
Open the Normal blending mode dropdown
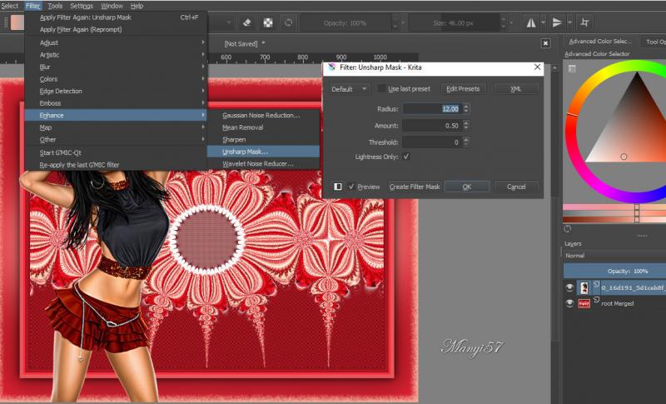click(612, 256)
